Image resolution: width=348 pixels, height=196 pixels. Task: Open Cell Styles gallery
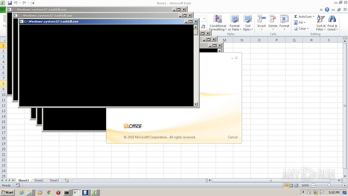(248, 23)
